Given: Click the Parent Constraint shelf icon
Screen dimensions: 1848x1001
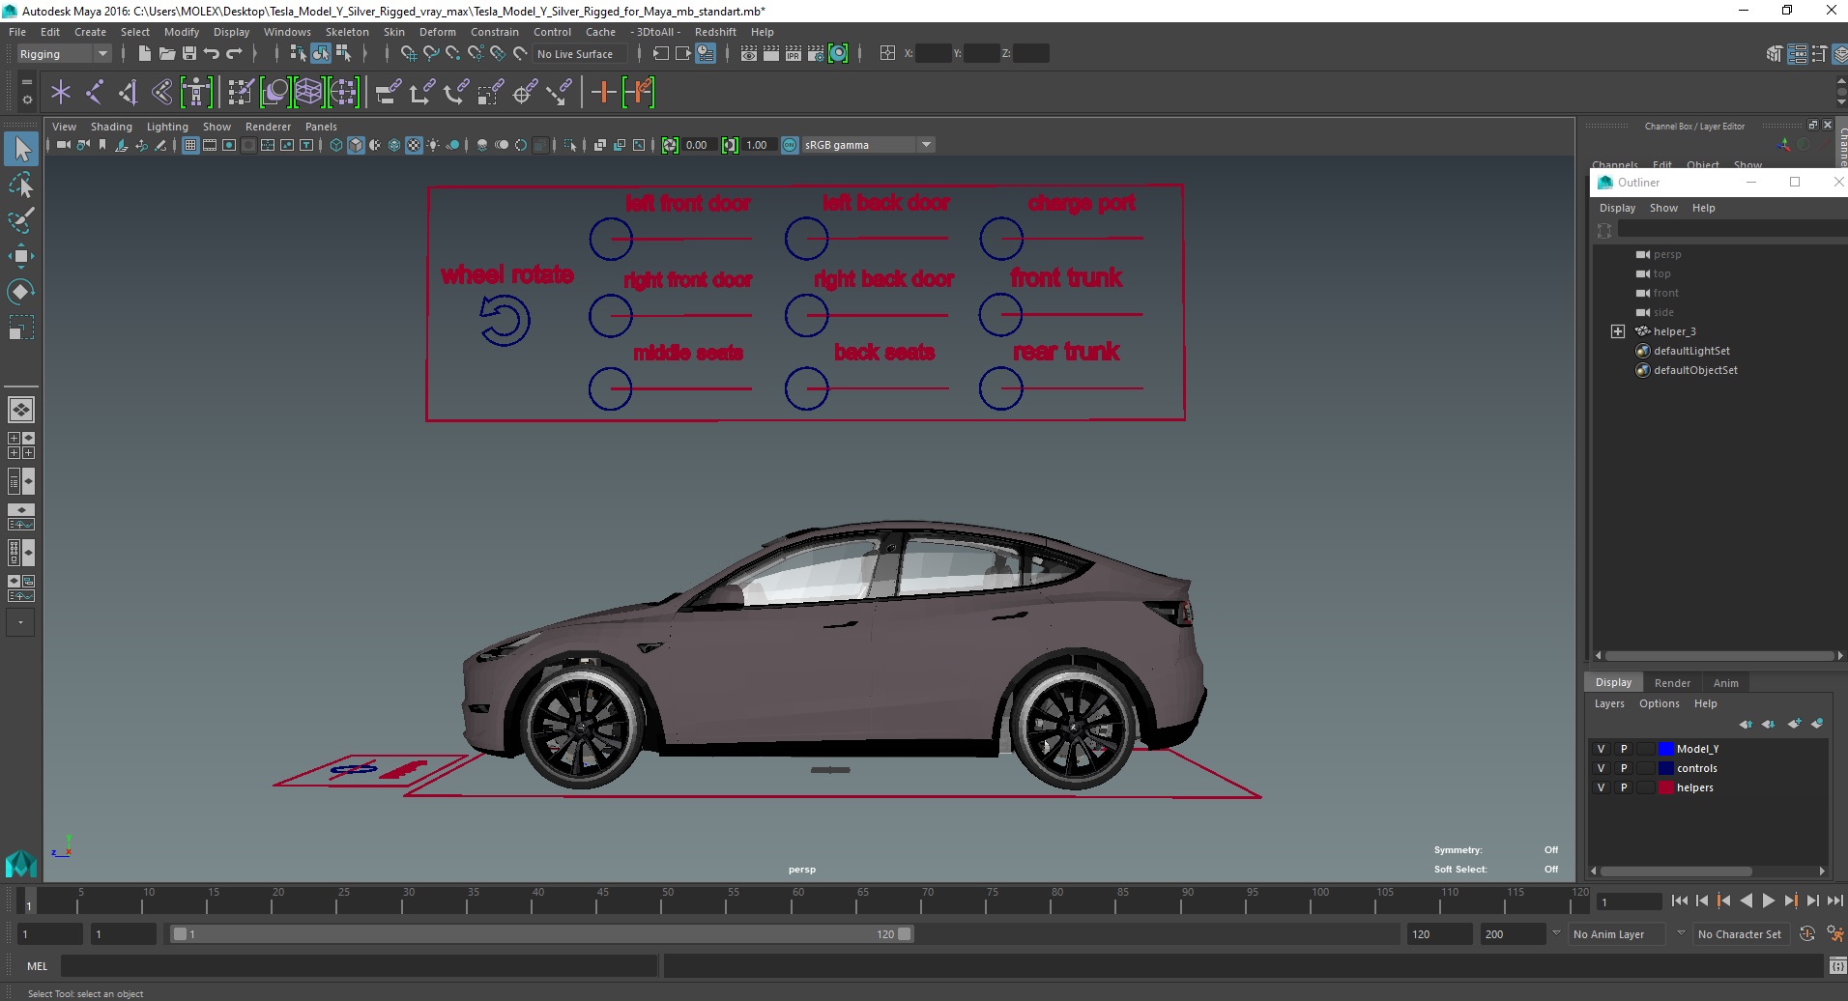Looking at the screenshot, I should click(x=388, y=93).
